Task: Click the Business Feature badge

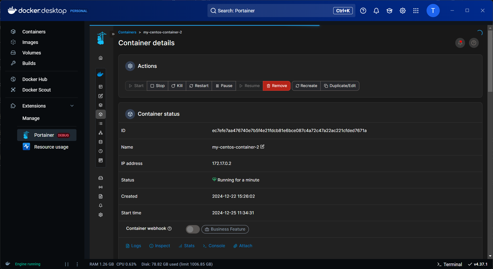Action: (x=225, y=229)
